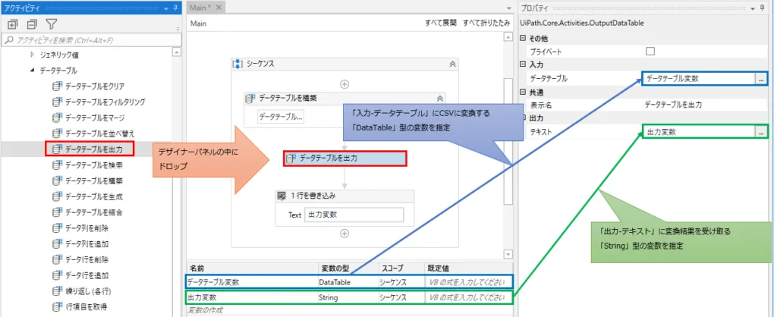This screenshot has height=317, width=777.
Task: Click the collapse all activities icon
Action: [32, 24]
